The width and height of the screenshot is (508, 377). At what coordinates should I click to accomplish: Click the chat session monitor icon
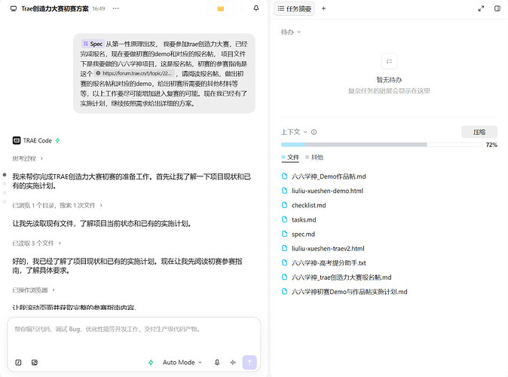[14, 9]
